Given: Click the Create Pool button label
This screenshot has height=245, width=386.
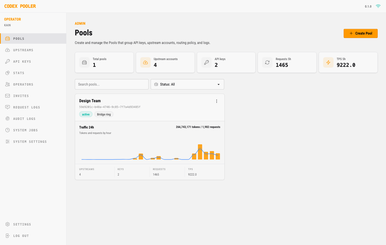Looking at the screenshot, I should (364, 33).
